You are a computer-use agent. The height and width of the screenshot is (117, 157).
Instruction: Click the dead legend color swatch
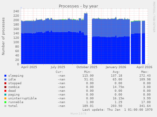click(5, 91)
